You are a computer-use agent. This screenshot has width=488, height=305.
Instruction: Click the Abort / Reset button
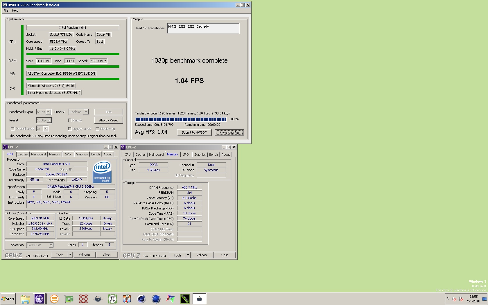[x=109, y=120]
